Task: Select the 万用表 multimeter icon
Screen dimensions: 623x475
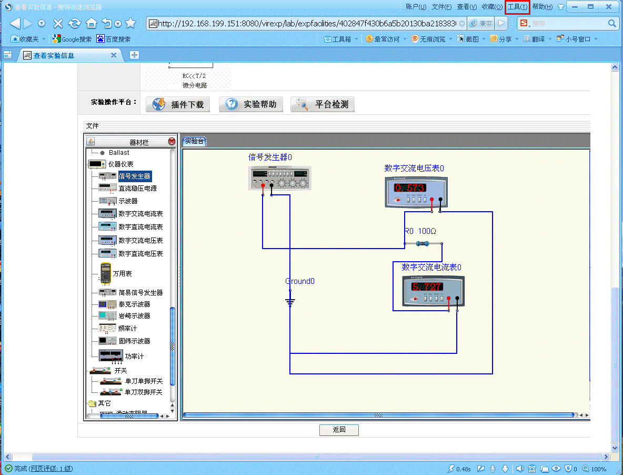Action: point(105,273)
